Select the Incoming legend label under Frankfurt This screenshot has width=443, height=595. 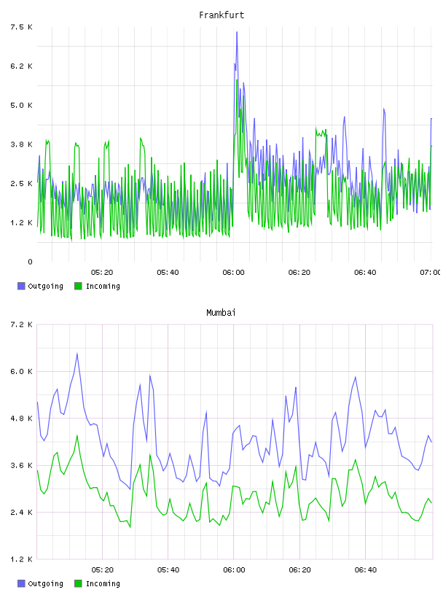(103, 286)
